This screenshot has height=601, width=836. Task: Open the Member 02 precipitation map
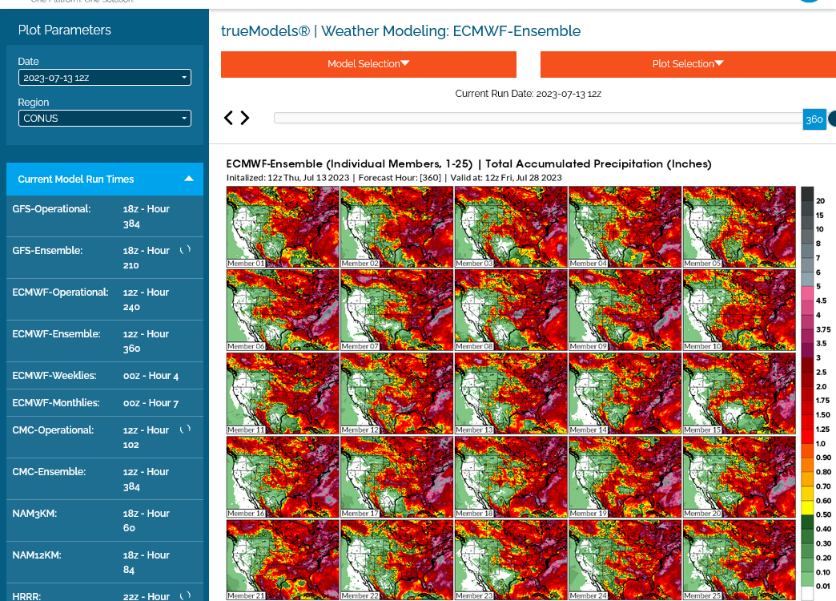click(x=396, y=227)
